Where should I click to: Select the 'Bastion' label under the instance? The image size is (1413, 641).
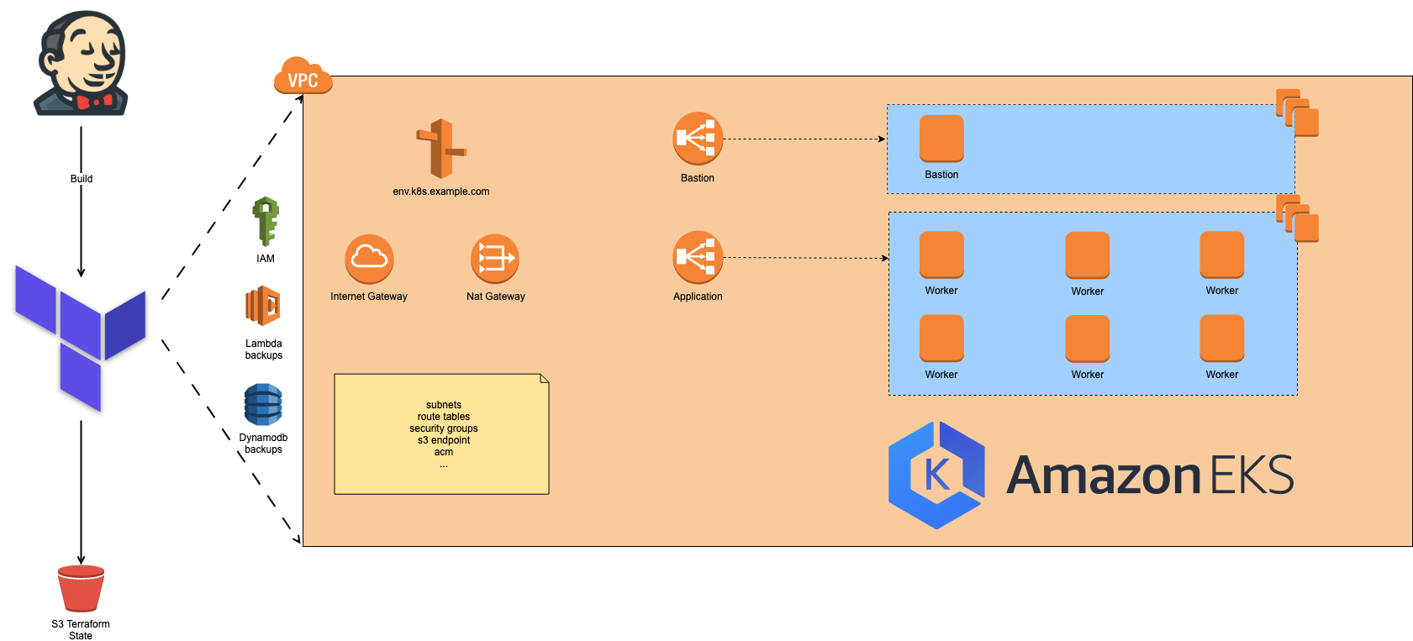pyautogui.click(x=941, y=175)
